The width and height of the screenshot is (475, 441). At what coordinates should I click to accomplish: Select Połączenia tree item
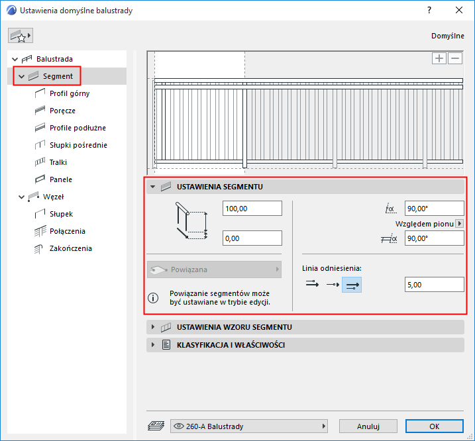(68, 231)
